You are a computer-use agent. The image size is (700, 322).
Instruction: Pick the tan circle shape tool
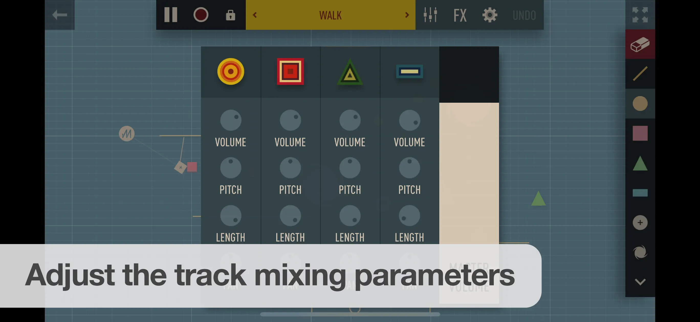tap(640, 103)
